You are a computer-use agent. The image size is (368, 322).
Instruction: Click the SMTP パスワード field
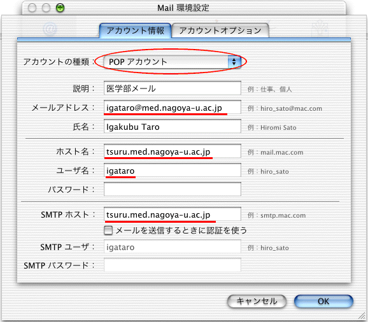[173, 265]
